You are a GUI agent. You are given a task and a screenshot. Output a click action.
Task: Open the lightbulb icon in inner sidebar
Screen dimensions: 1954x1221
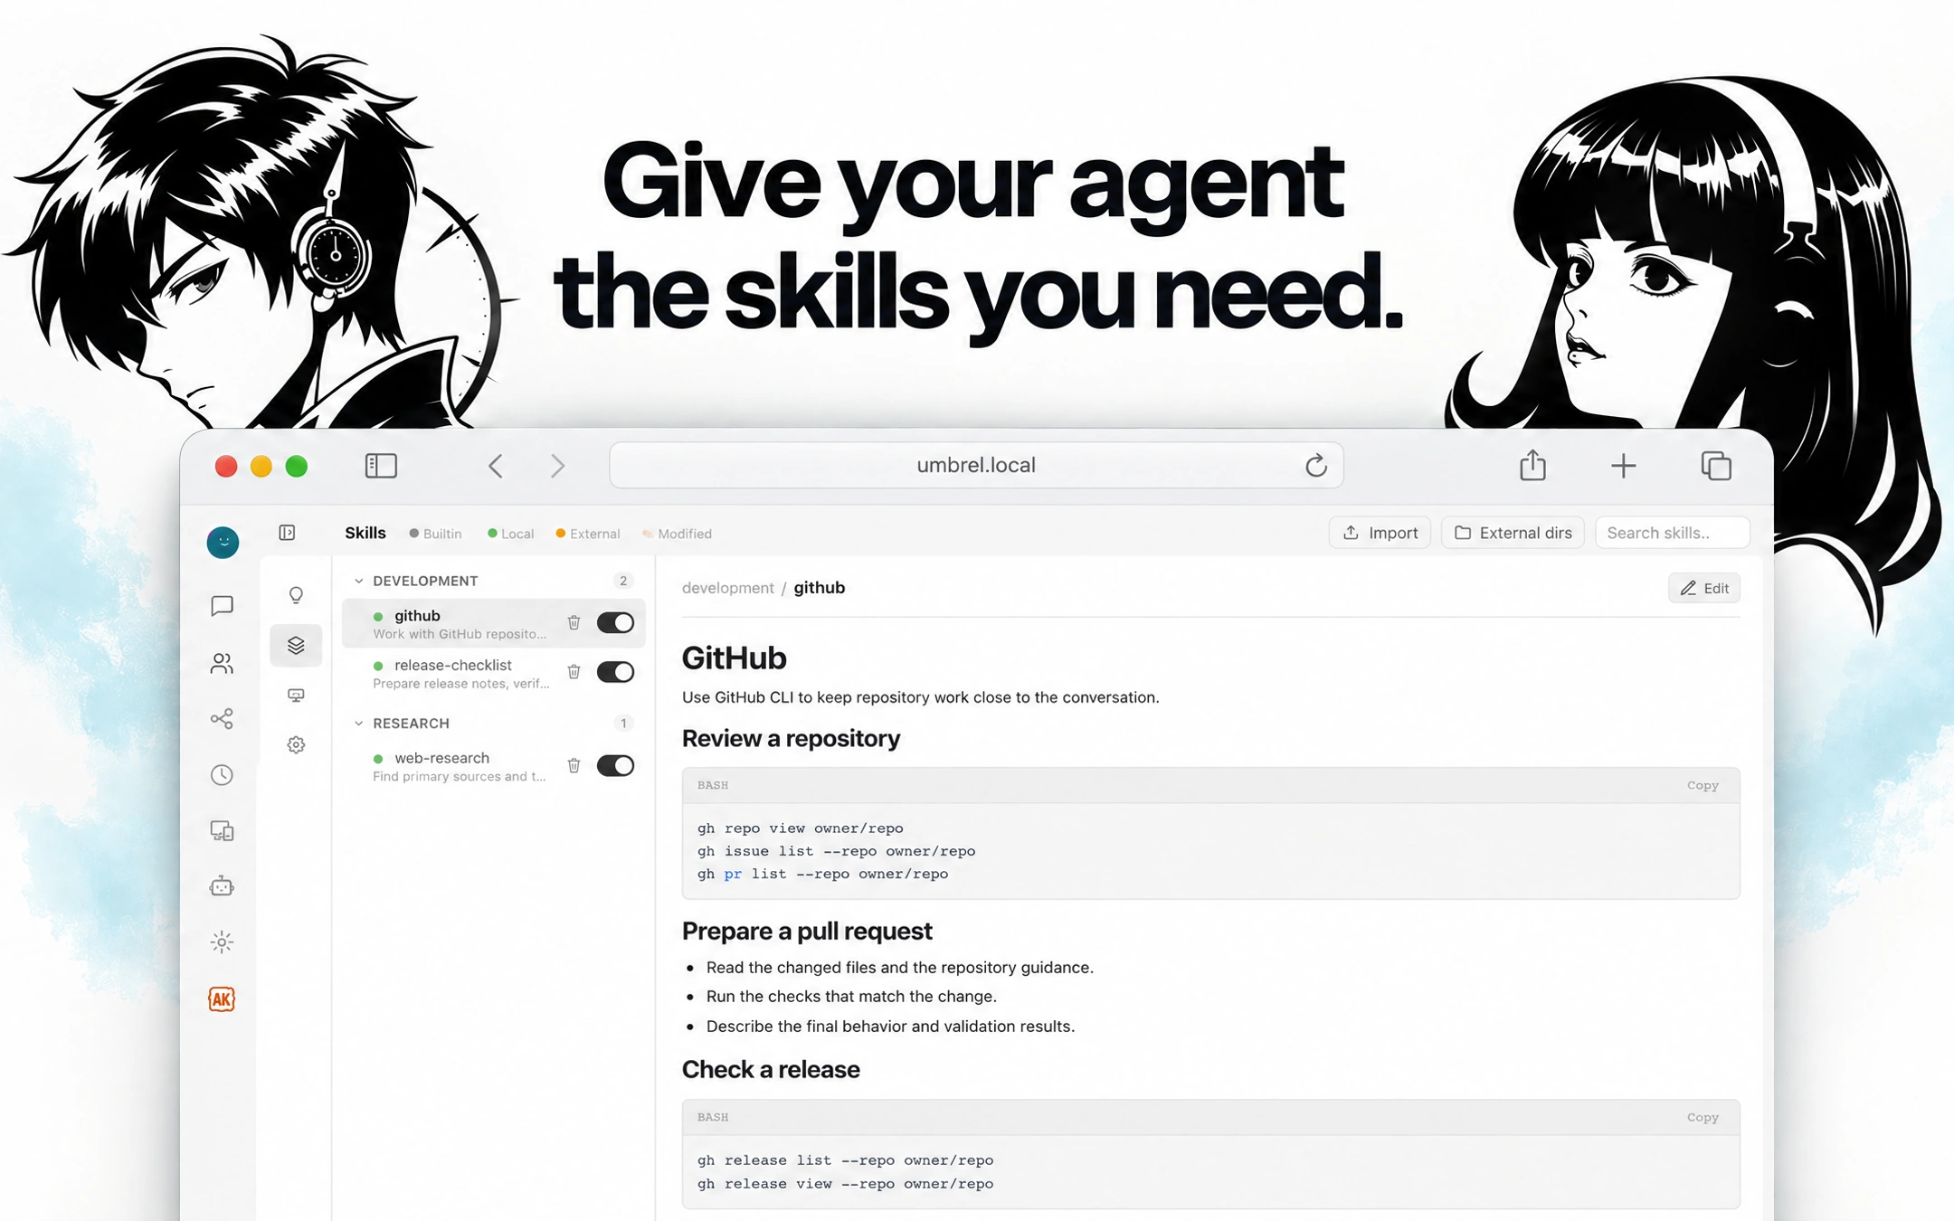click(296, 595)
